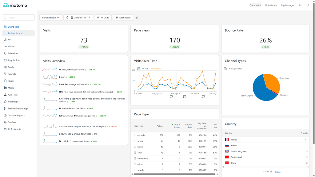Toggle the Pageviews series in chart legend
Screen dimensions: 315x177
click(x=157, y=69)
